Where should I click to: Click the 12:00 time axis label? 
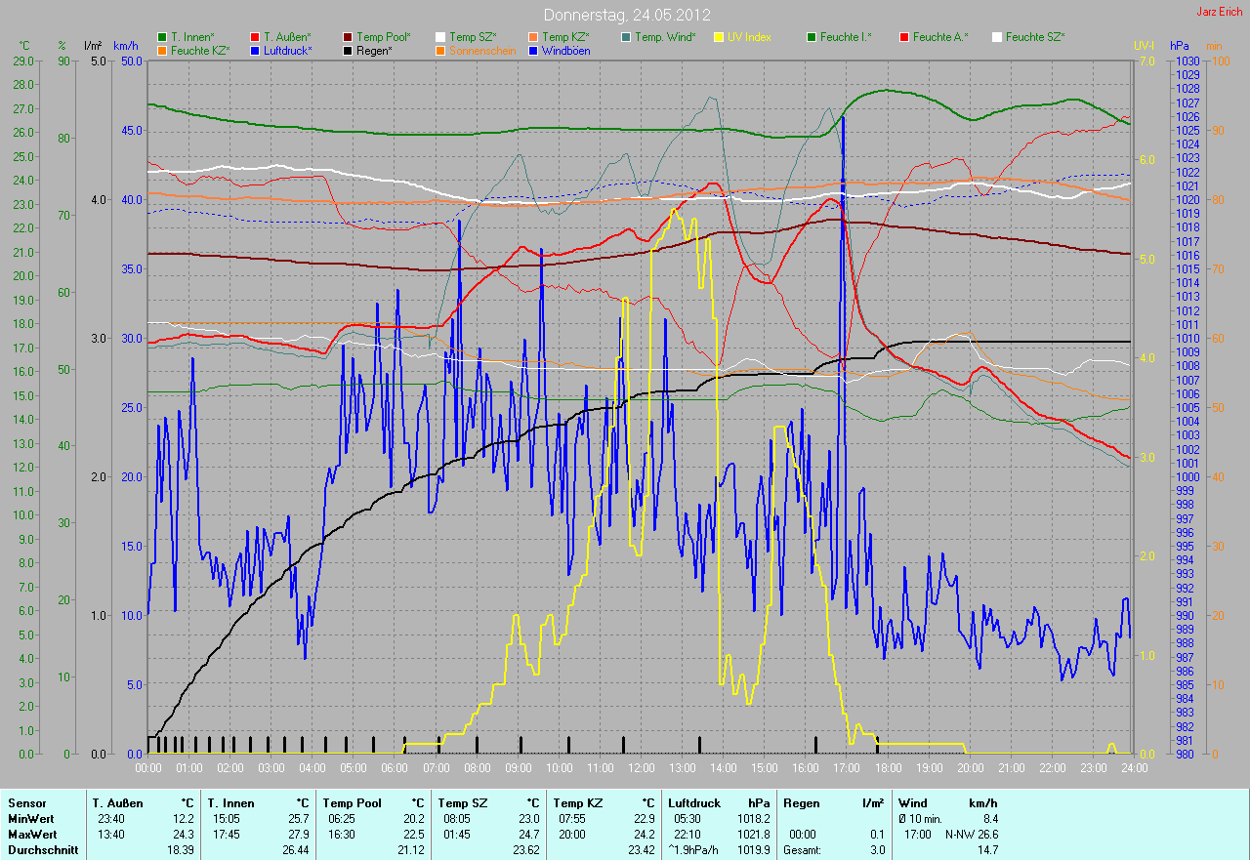coord(641,768)
